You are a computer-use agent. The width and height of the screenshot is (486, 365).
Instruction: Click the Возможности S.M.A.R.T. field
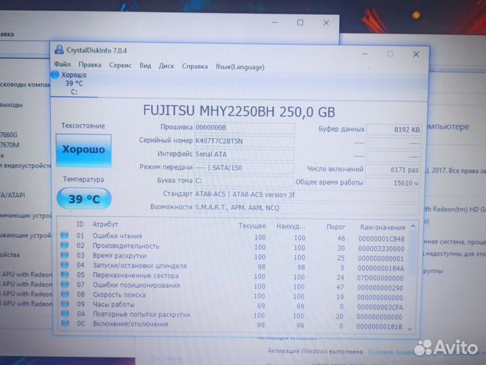[307, 208]
